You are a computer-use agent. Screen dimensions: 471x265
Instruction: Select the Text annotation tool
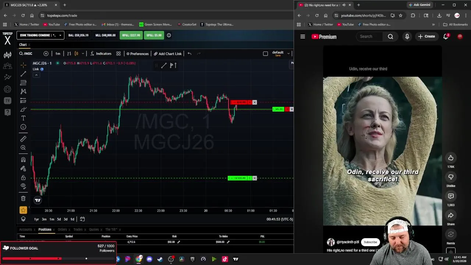[23, 118]
